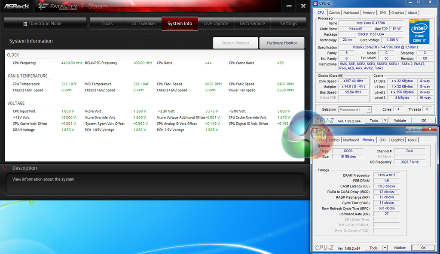
Task: Click the Multiplier field x 44.0
Action: (x=353, y=87)
